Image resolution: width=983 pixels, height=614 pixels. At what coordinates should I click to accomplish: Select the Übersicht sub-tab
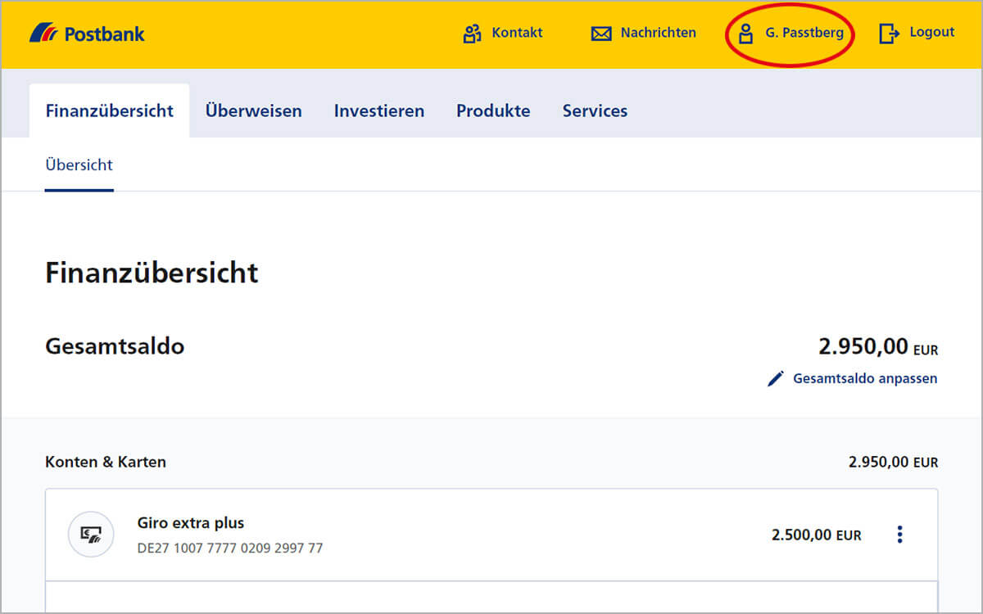coord(79,165)
